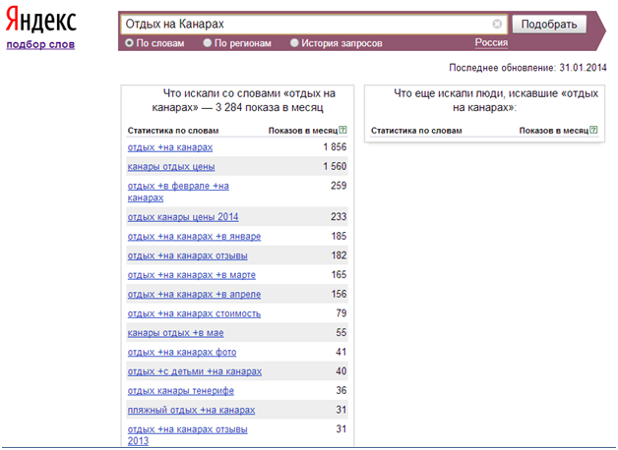Image resolution: width=618 pixels, height=450 pixels.
Task: Open 'отдых +с детьми +на канарах' link
Action: click(195, 371)
